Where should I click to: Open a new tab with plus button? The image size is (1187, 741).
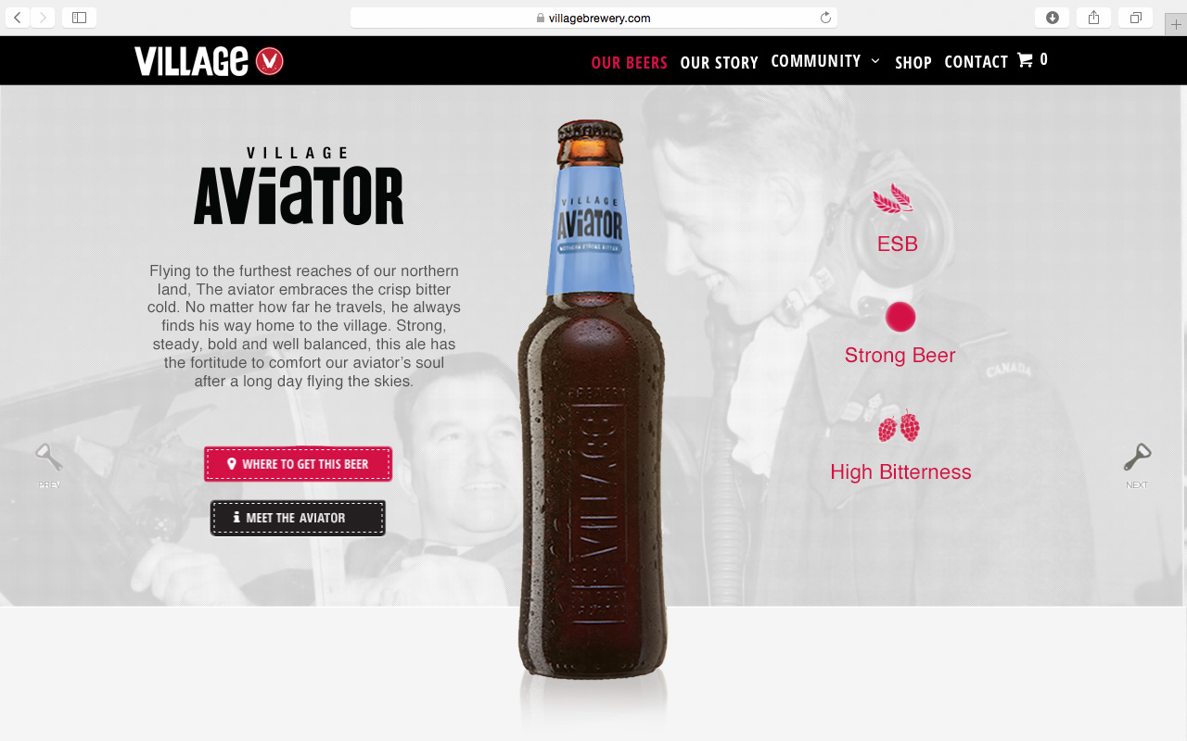coord(1176,25)
